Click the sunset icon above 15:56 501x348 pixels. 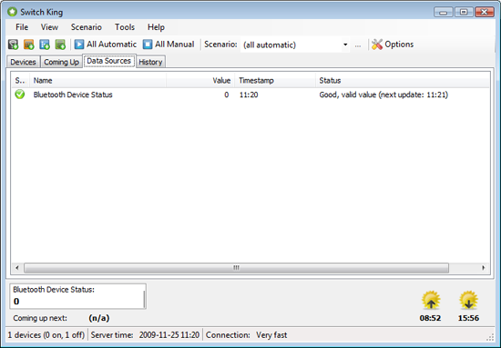(468, 300)
